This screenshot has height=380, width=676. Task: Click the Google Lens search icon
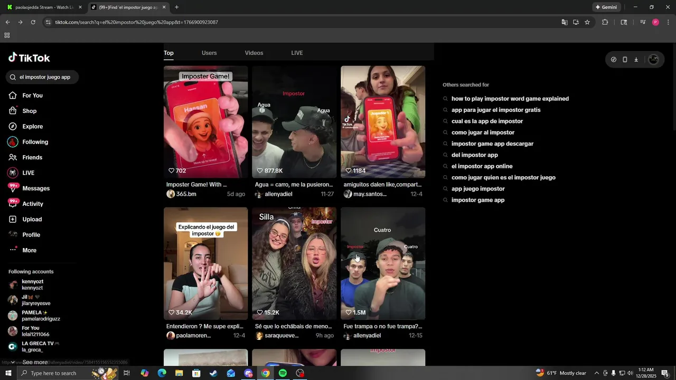[624, 22]
